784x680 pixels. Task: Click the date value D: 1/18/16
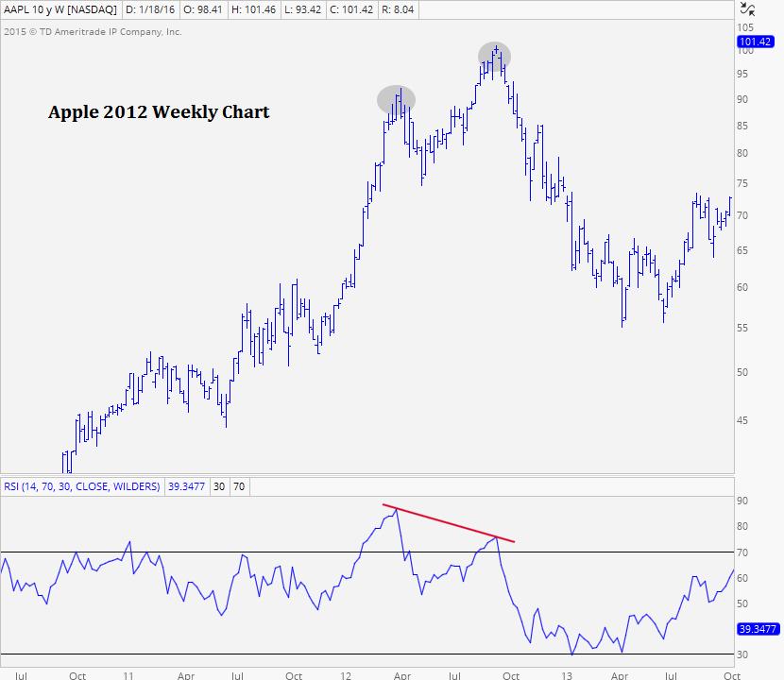tap(149, 9)
